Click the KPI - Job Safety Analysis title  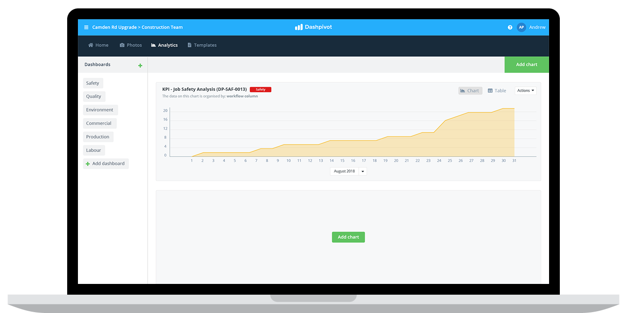point(205,89)
